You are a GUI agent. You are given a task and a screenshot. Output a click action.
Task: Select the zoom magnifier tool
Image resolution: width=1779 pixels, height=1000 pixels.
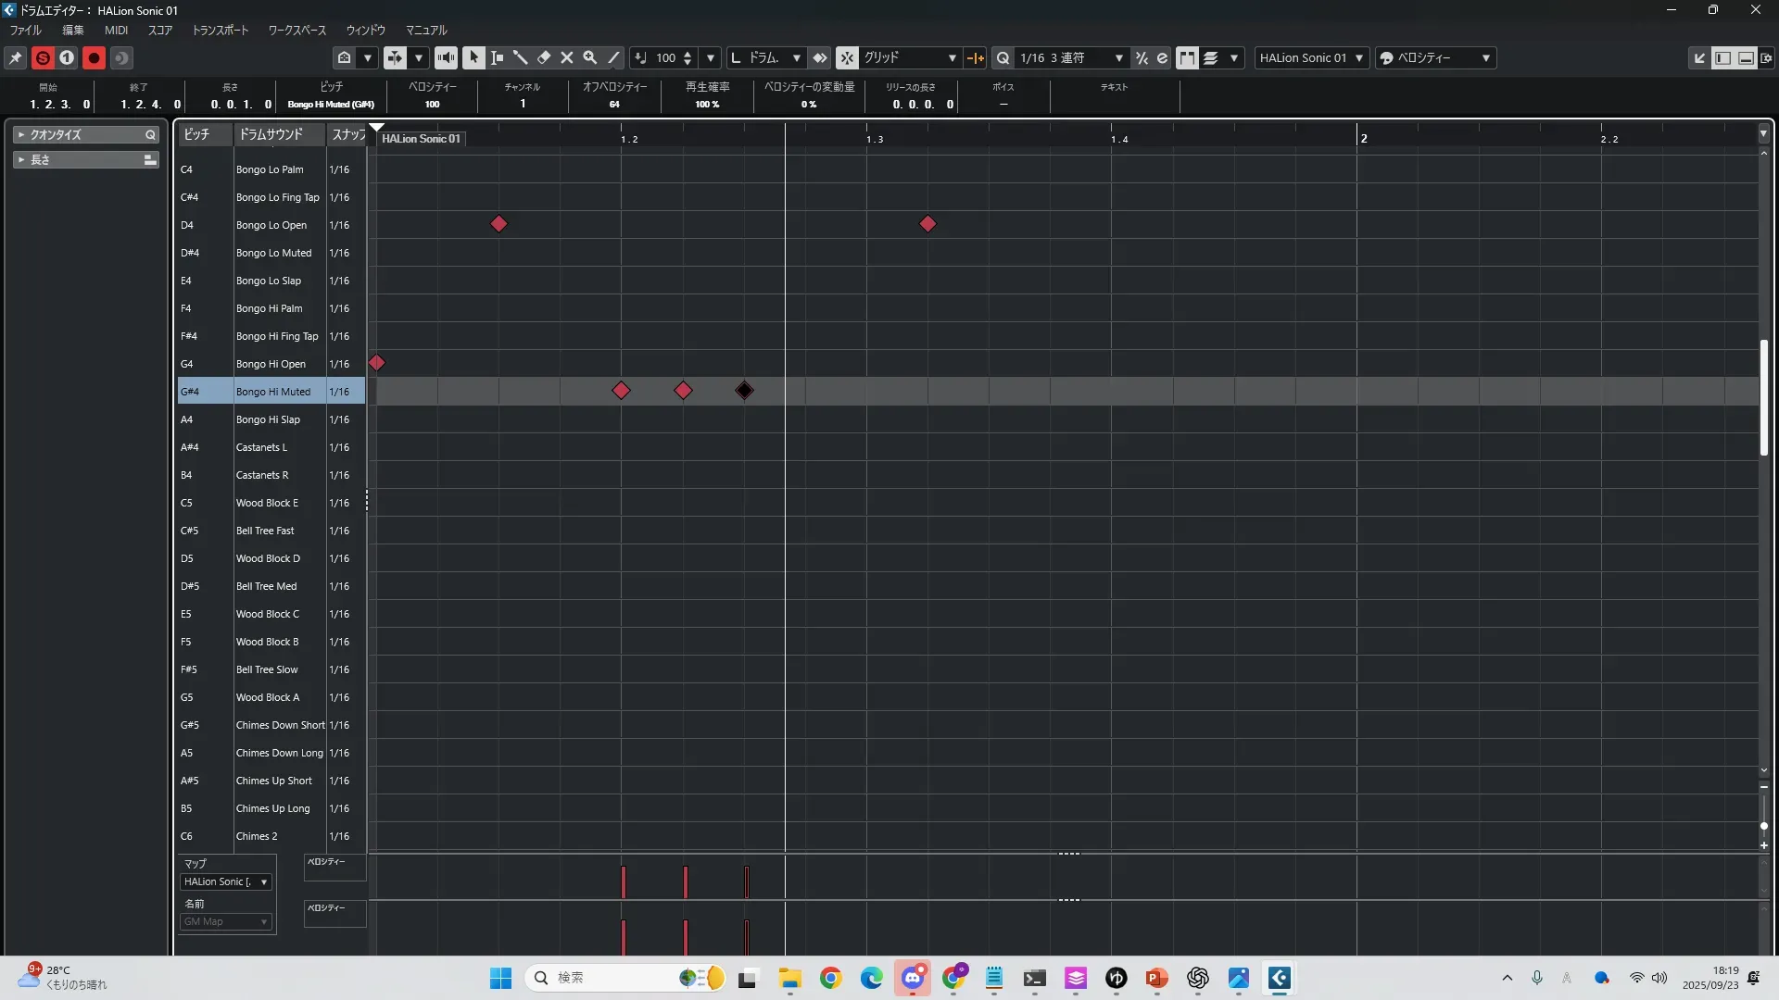tap(590, 57)
